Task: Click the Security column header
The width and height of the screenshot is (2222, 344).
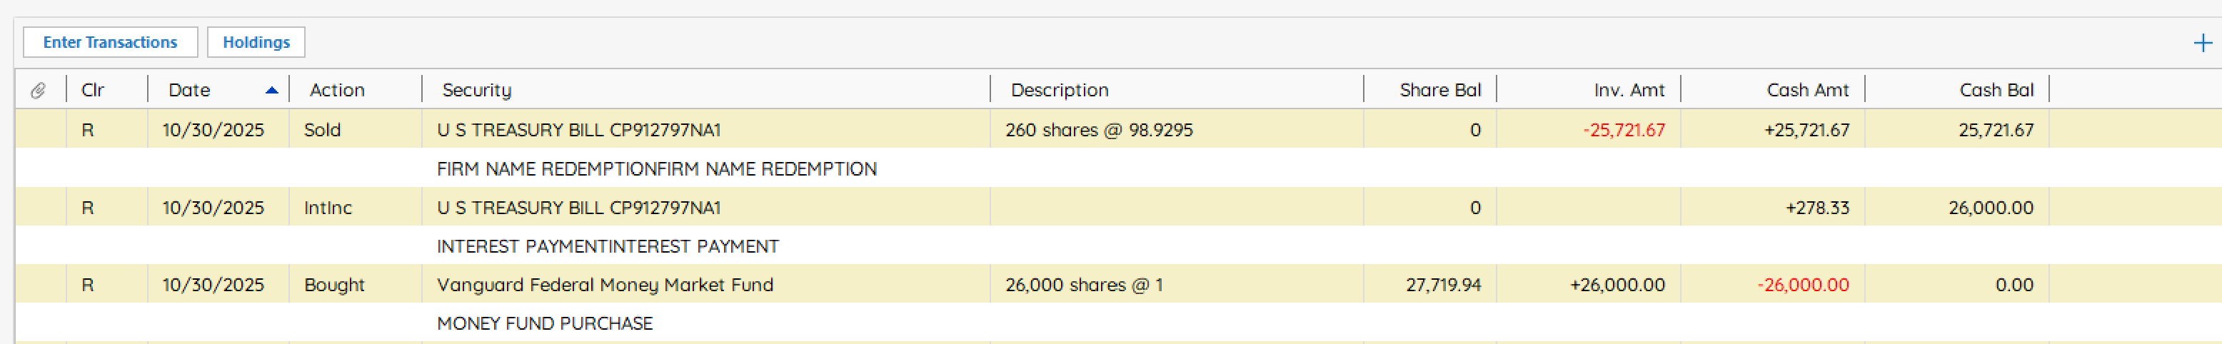Action: tap(476, 90)
